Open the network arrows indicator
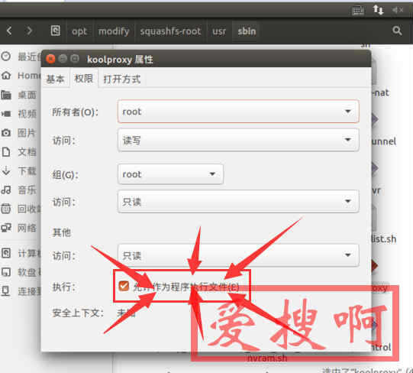Screen dimensions: 413x373 click(x=378, y=10)
